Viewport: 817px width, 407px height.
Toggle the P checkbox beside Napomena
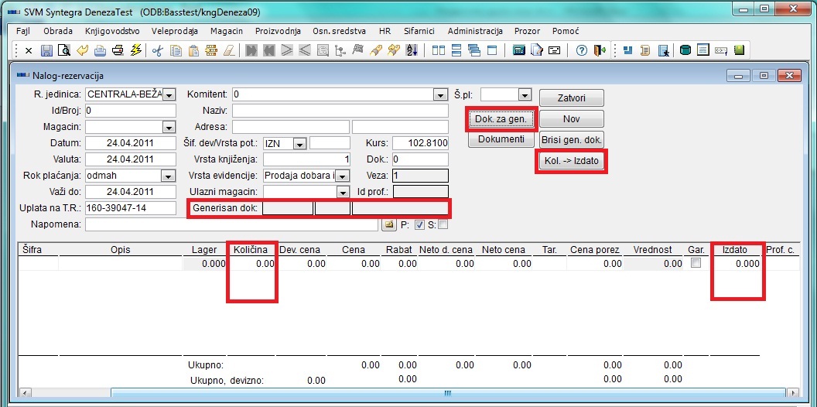(419, 225)
